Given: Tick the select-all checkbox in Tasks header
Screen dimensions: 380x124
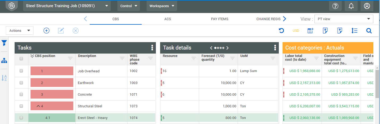Looking at the screenshot, I should (x=21, y=59).
